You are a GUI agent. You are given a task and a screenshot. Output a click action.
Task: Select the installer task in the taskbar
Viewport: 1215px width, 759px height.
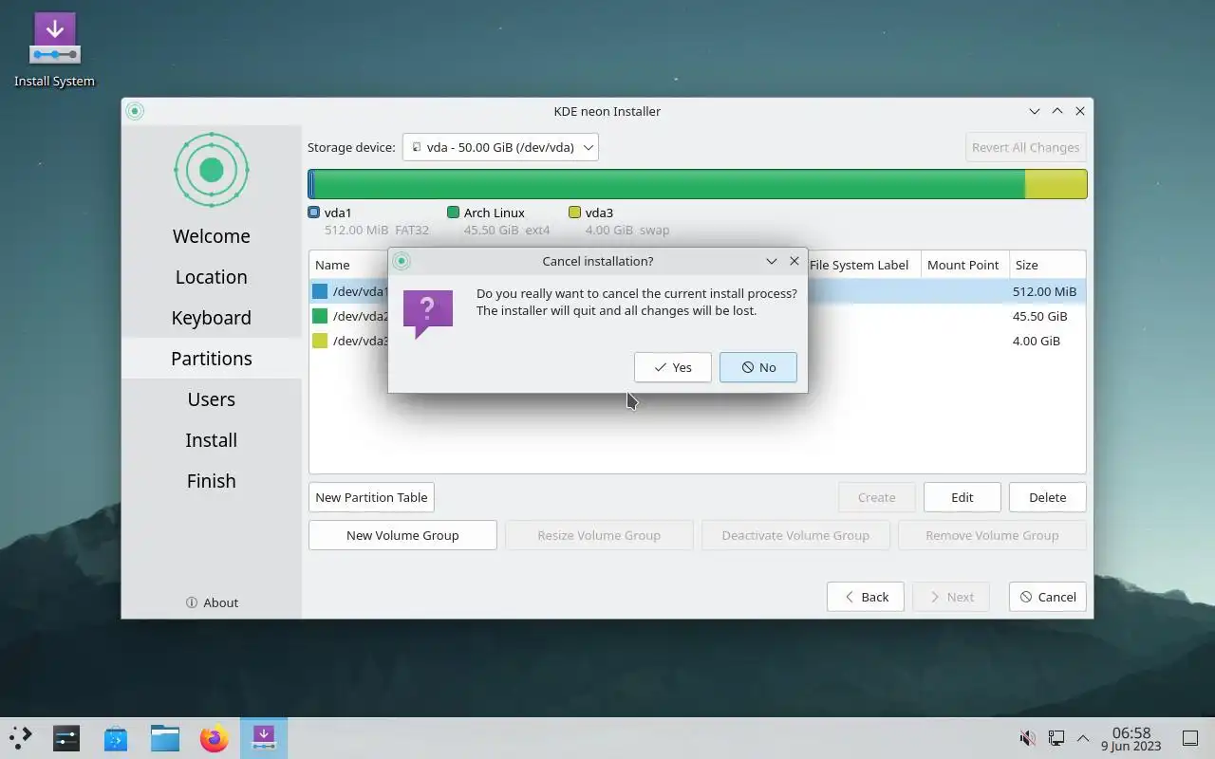pos(263,737)
